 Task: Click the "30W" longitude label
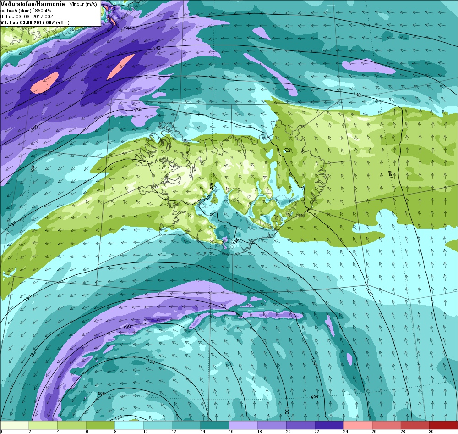click(33, 169)
